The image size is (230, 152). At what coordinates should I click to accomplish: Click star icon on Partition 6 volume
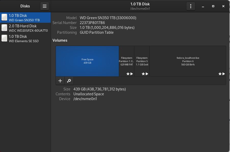tap(220, 74)
